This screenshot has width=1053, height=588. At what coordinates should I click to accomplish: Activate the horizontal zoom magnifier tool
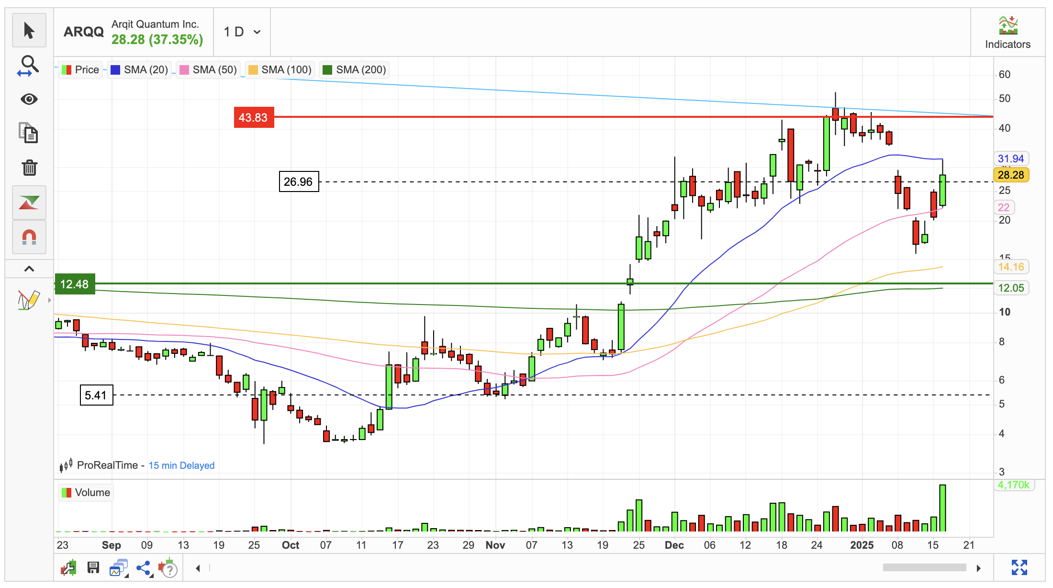click(29, 66)
